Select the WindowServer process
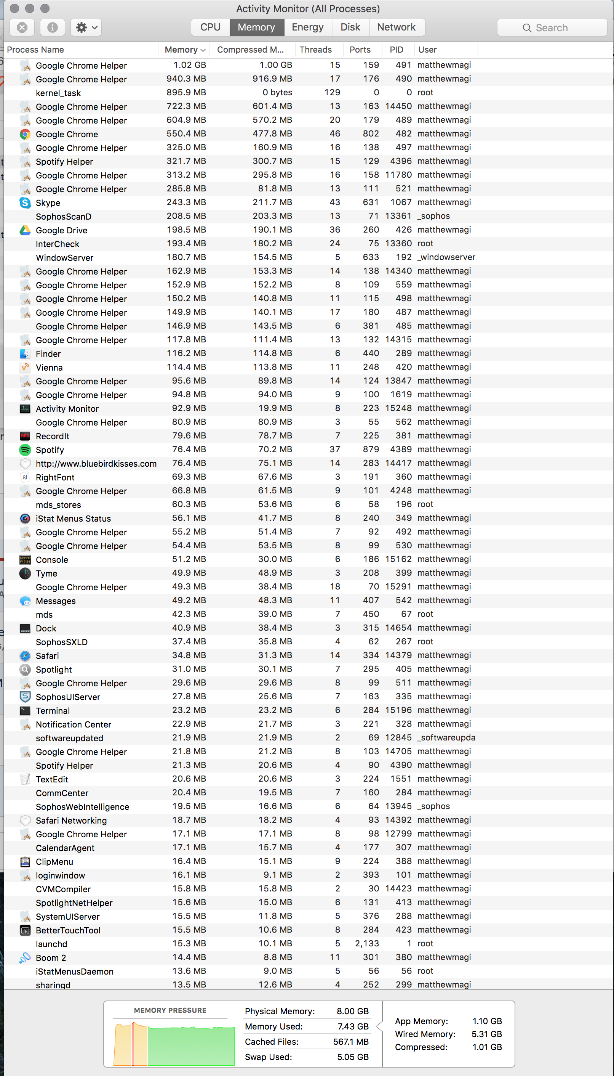 (309, 257)
